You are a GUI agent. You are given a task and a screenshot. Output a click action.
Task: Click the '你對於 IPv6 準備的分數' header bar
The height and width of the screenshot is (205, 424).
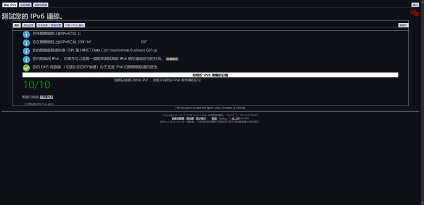click(210, 75)
